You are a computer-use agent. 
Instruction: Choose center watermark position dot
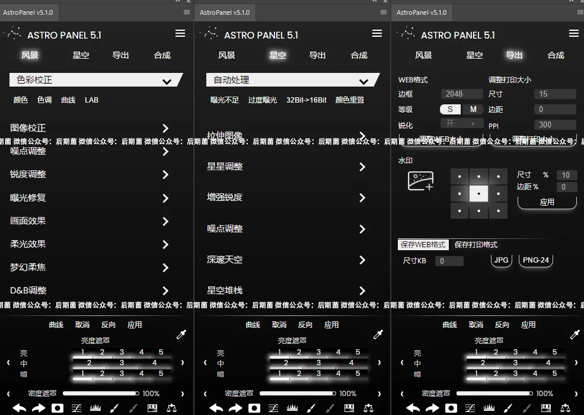tap(478, 194)
